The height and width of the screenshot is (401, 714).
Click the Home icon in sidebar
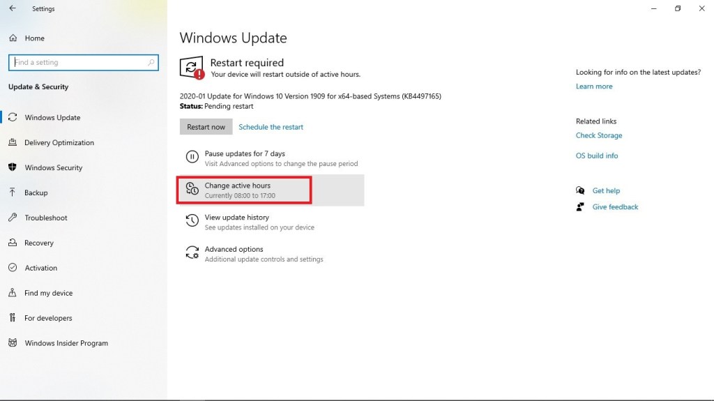[12, 38]
